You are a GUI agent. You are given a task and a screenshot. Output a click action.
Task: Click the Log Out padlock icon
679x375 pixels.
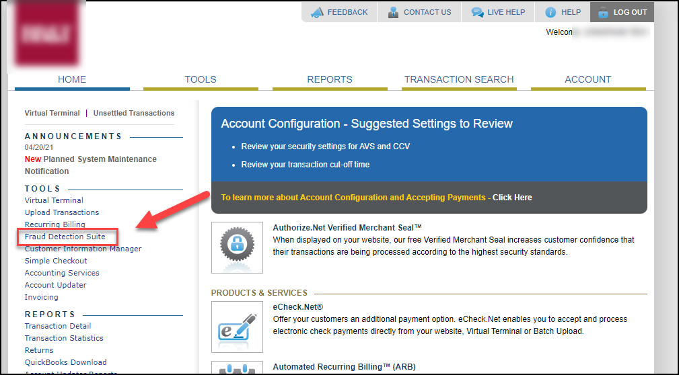603,13
